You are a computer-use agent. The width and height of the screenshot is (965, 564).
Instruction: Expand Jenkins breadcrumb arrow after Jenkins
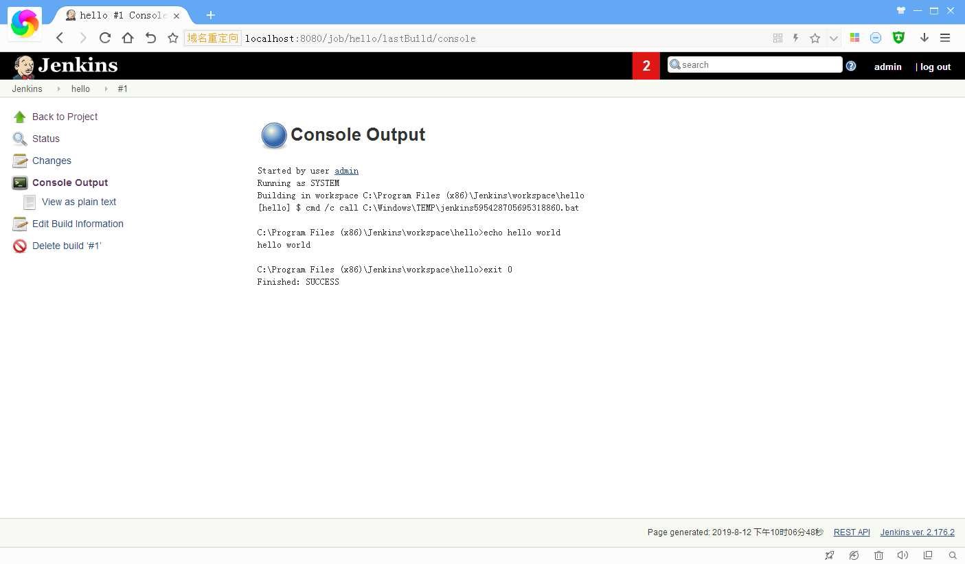point(58,89)
